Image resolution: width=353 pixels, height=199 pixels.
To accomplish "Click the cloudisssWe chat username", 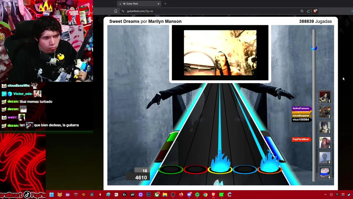I will [x=19, y=86].
